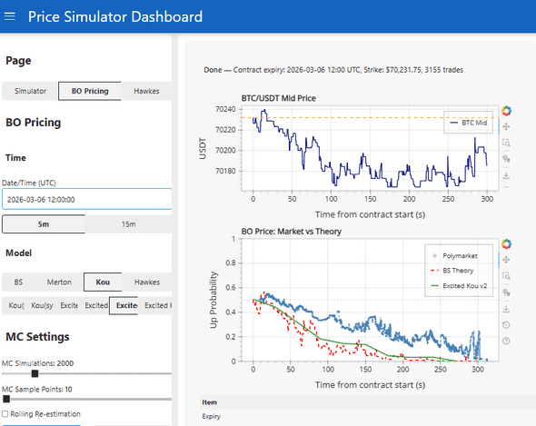Click the Polymarket legend entry
Viewport: 536px width, 426px height.
[454, 256]
